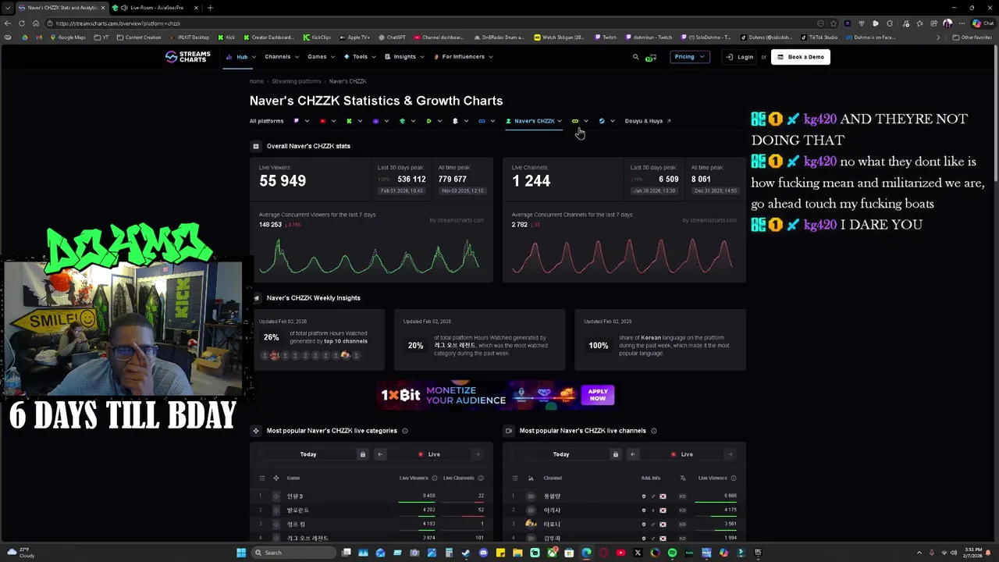
Task: Open File Explorer from the taskbar
Action: (517, 553)
